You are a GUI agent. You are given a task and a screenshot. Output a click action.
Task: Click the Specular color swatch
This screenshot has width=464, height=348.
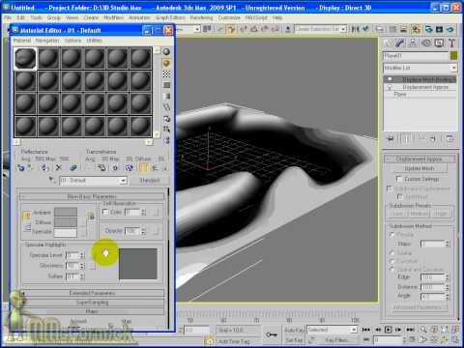pos(66,232)
